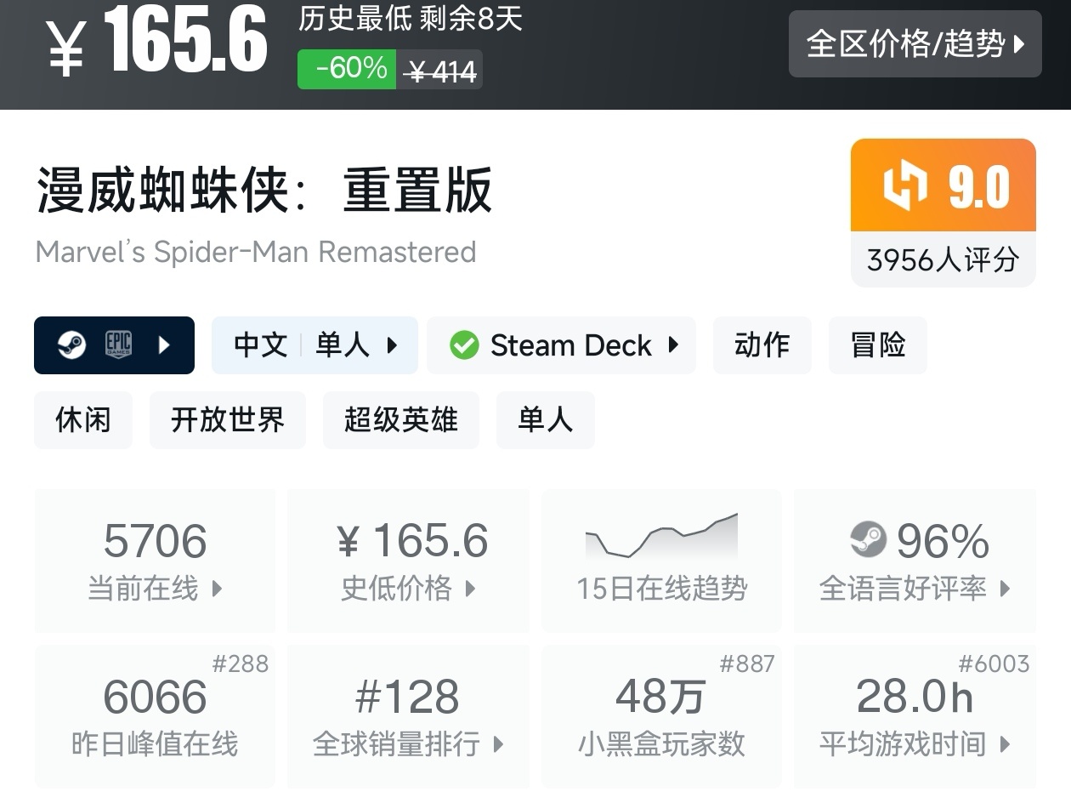Click the 漫威蜘蛛侠：重置版 title
The width and height of the screenshot is (1071, 803).
point(263,190)
